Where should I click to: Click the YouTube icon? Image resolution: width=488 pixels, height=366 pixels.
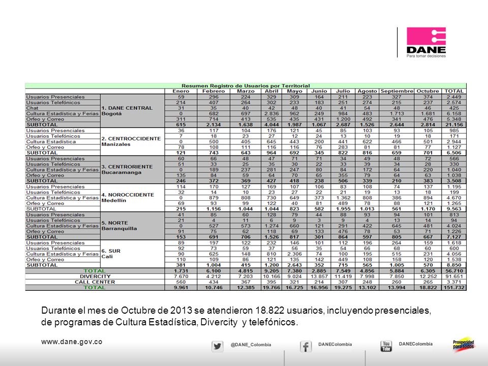click(386, 346)
